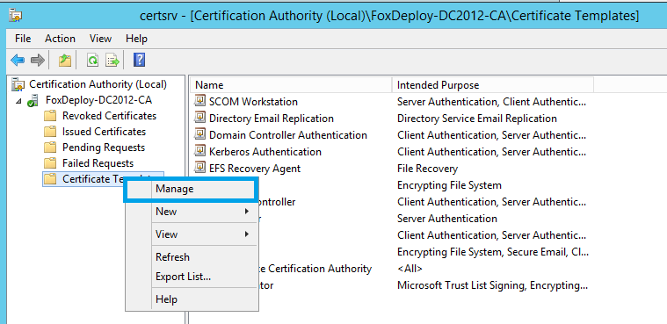Click the Back arrow toolbar icon

(x=18, y=61)
